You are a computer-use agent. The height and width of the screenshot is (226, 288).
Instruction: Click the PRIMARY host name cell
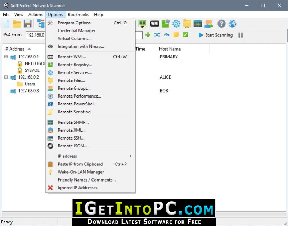[169, 57]
